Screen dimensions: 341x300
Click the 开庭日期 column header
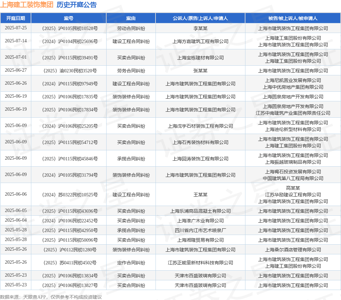16,18
